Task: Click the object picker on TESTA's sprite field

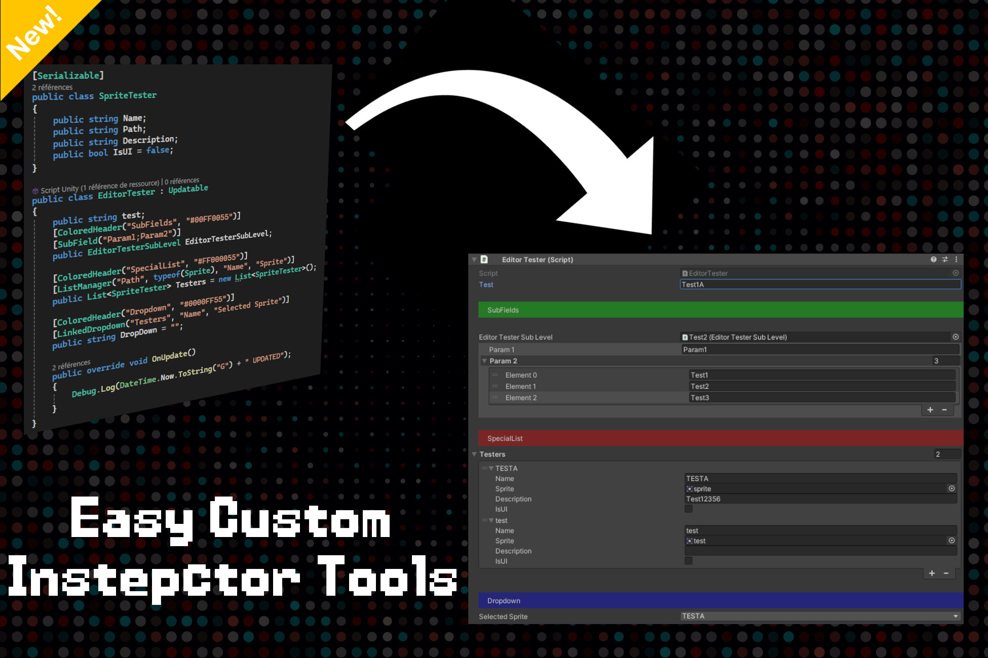Action: tap(952, 488)
